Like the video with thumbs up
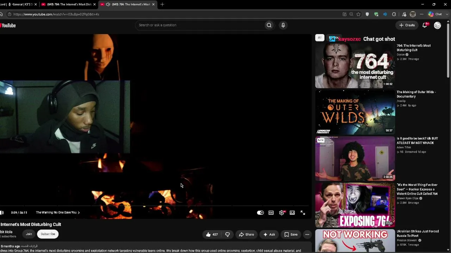Image resolution: width=451 pixels, height=253 pixels. point(212,234)
